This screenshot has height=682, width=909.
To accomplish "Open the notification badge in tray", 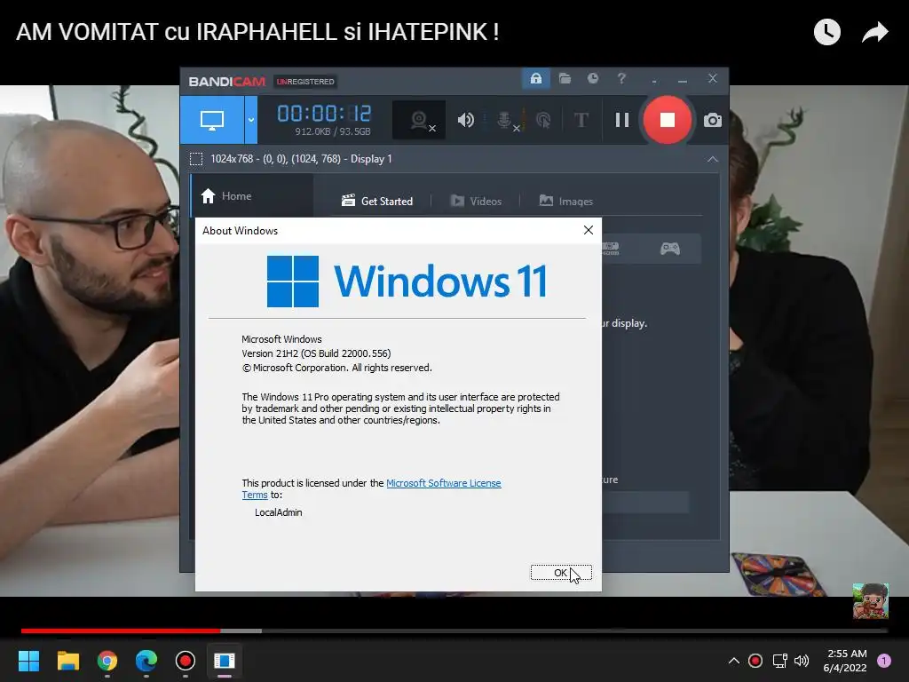I will pos(883,661).
